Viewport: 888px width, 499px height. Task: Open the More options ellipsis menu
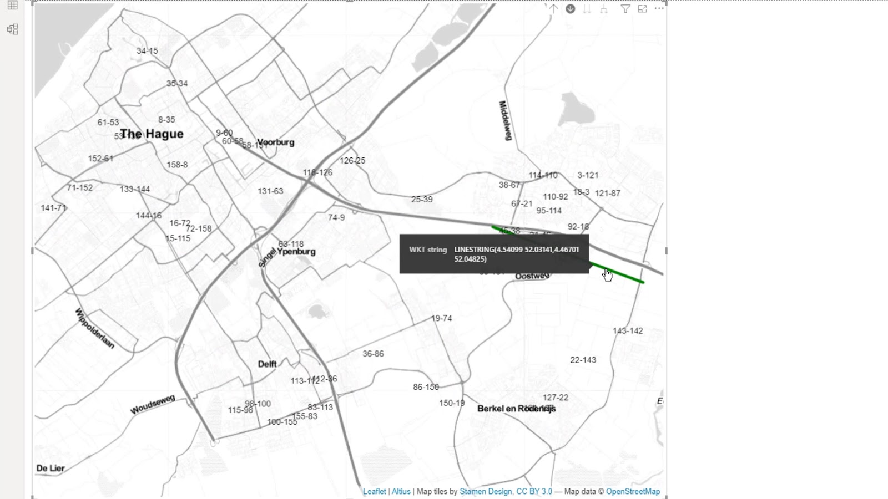click(659, 9)
